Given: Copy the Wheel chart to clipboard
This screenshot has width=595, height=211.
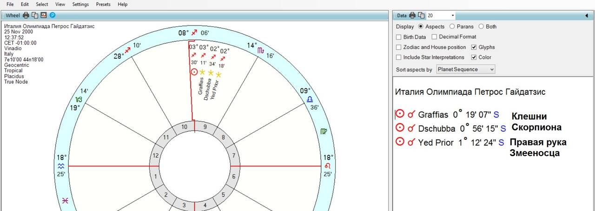Looking at the screenshot, I should click(x=34, y=15).
